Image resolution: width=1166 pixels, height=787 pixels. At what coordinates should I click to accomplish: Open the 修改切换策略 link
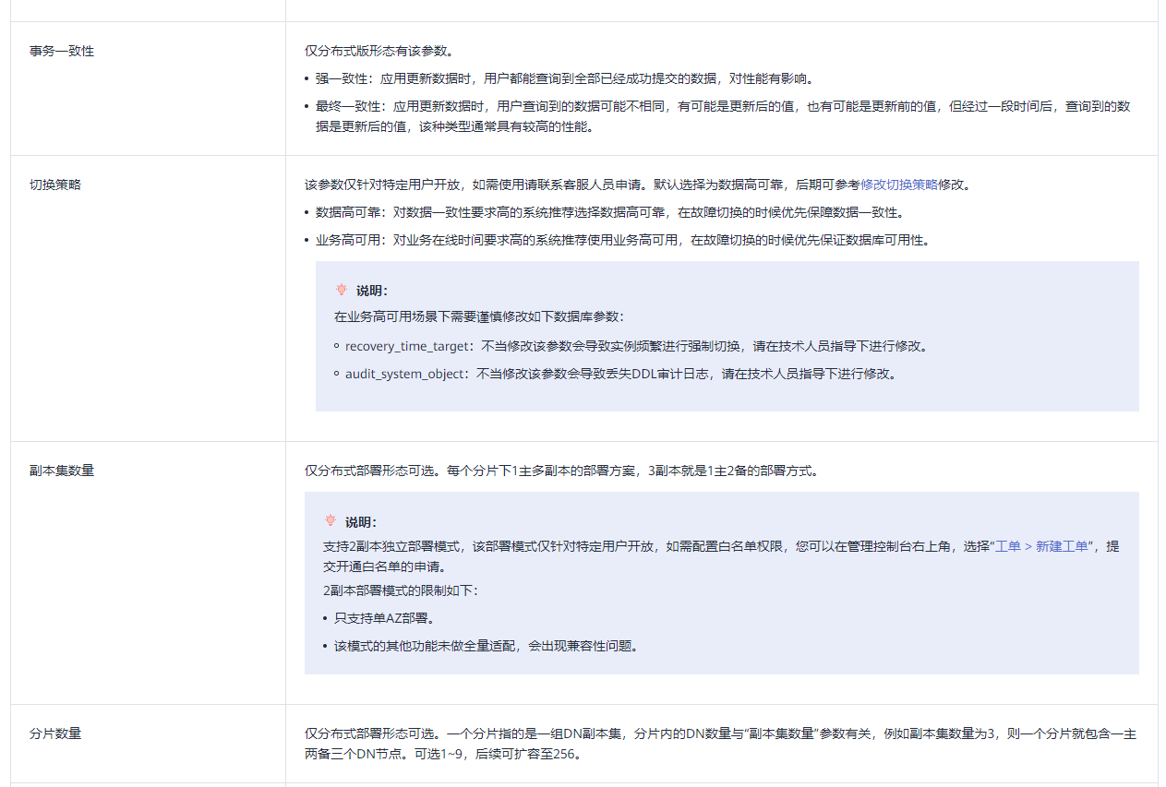click(899, 185)
